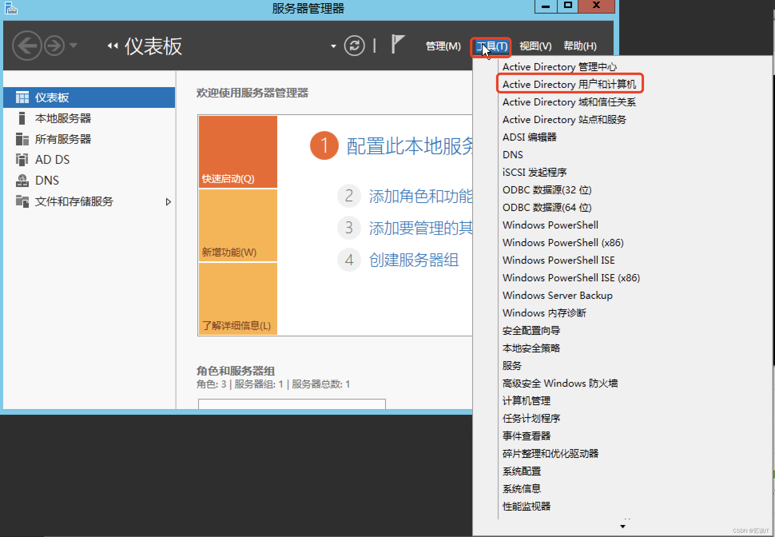The height and width of the screenshot is (537, 775).
Task: Open Windows 内存诊断
Action: (x=544, y=313)
